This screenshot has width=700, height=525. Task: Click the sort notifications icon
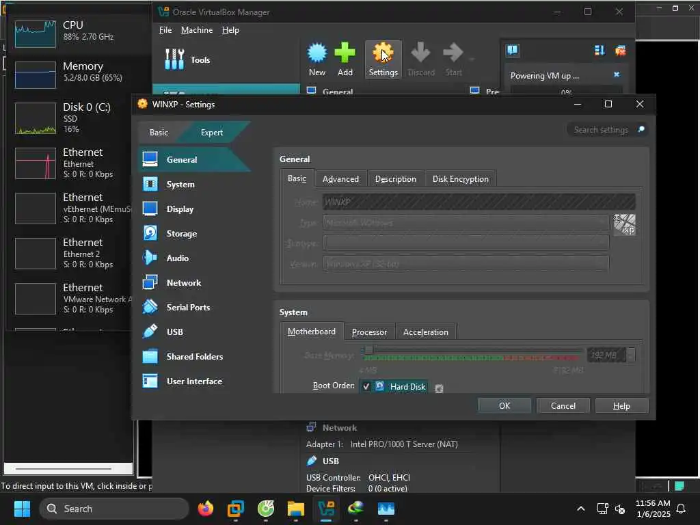pos(599,51)
